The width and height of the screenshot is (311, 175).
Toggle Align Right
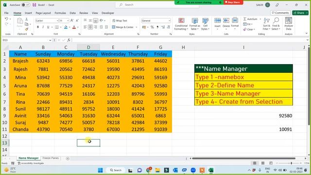tap(96, 27)
